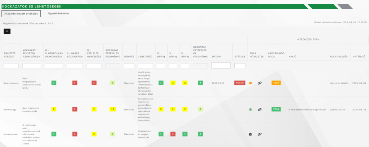Screen dimensions: 369x147
Task: Click the Státusz column filter box
Action: point(240,66)
